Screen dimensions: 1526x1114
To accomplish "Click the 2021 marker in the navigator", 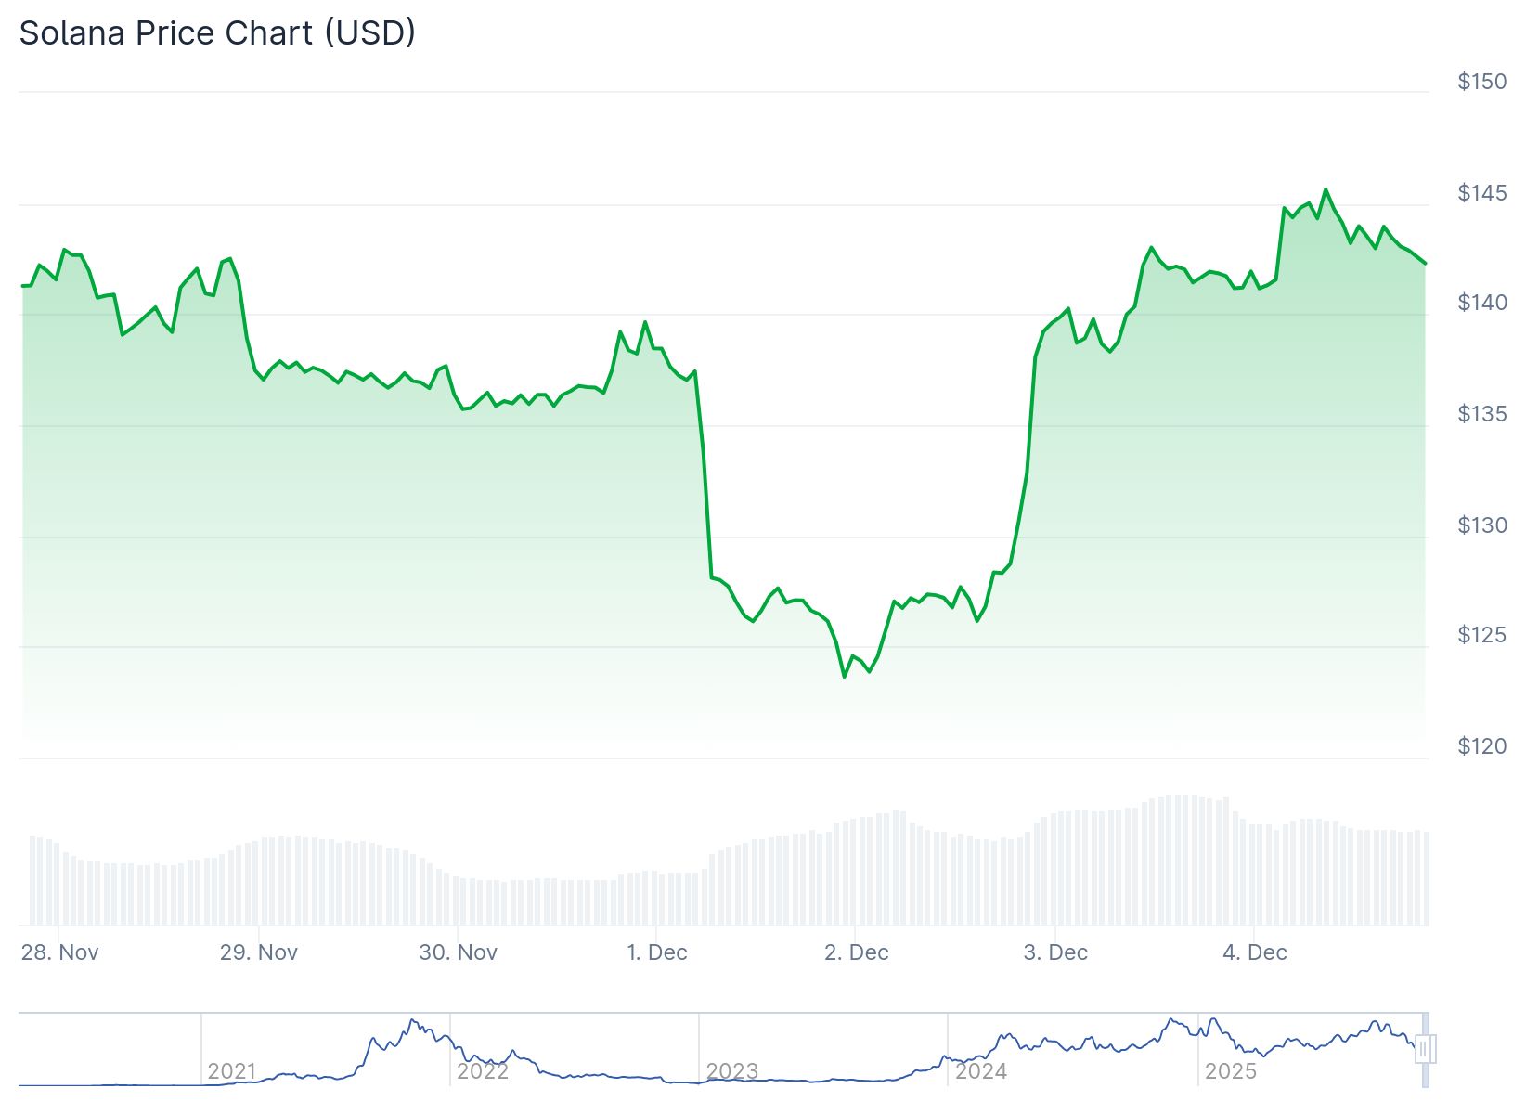I will (x=231, y=1071).
